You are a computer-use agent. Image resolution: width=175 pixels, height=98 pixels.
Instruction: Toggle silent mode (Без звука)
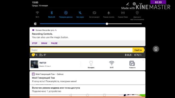80,14
